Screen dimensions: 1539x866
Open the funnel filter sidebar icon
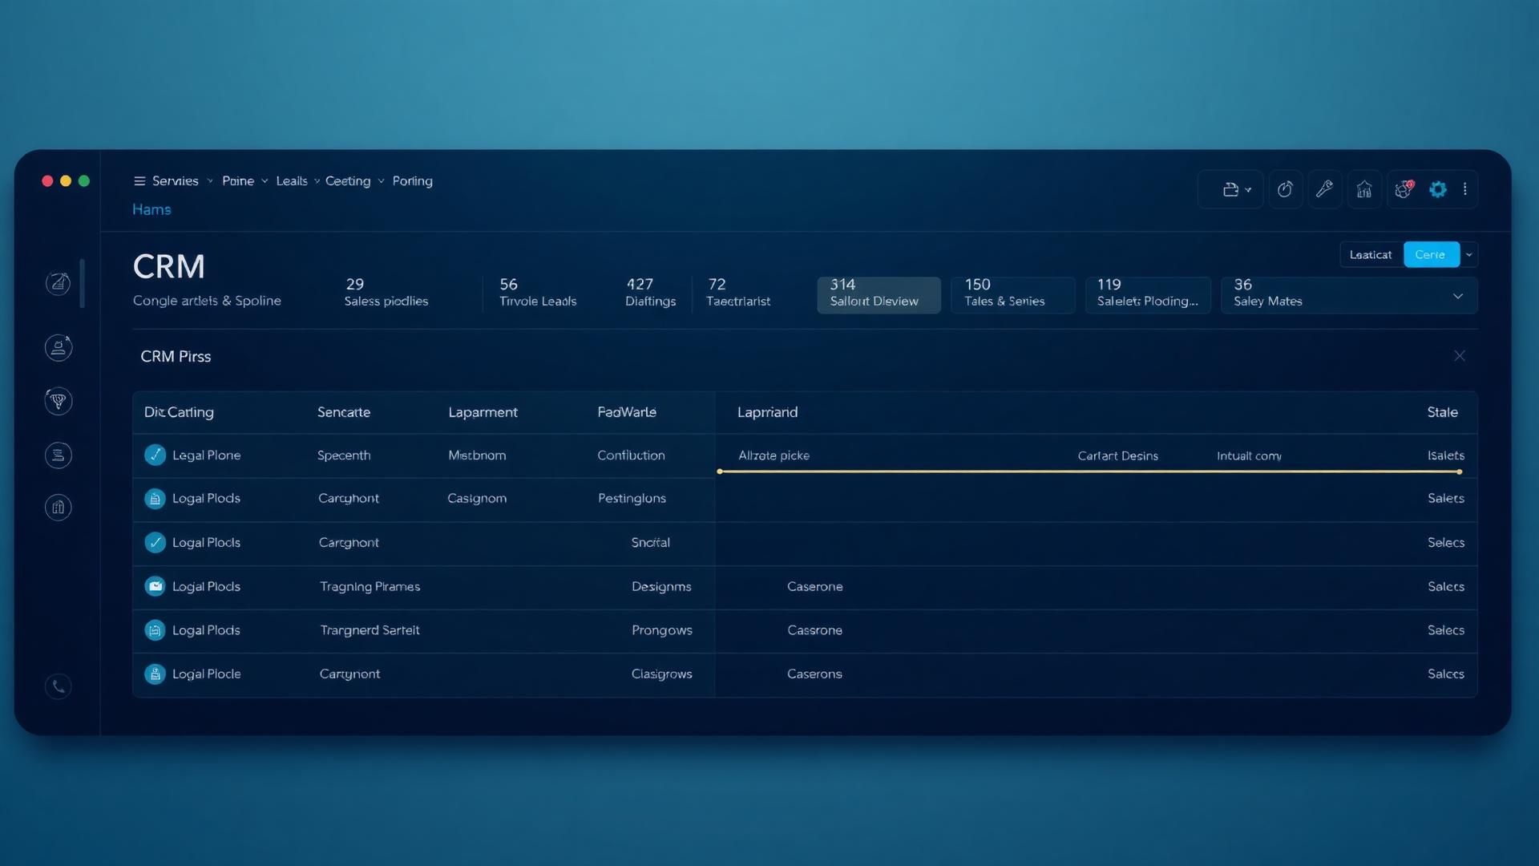[x=58, y=400]
